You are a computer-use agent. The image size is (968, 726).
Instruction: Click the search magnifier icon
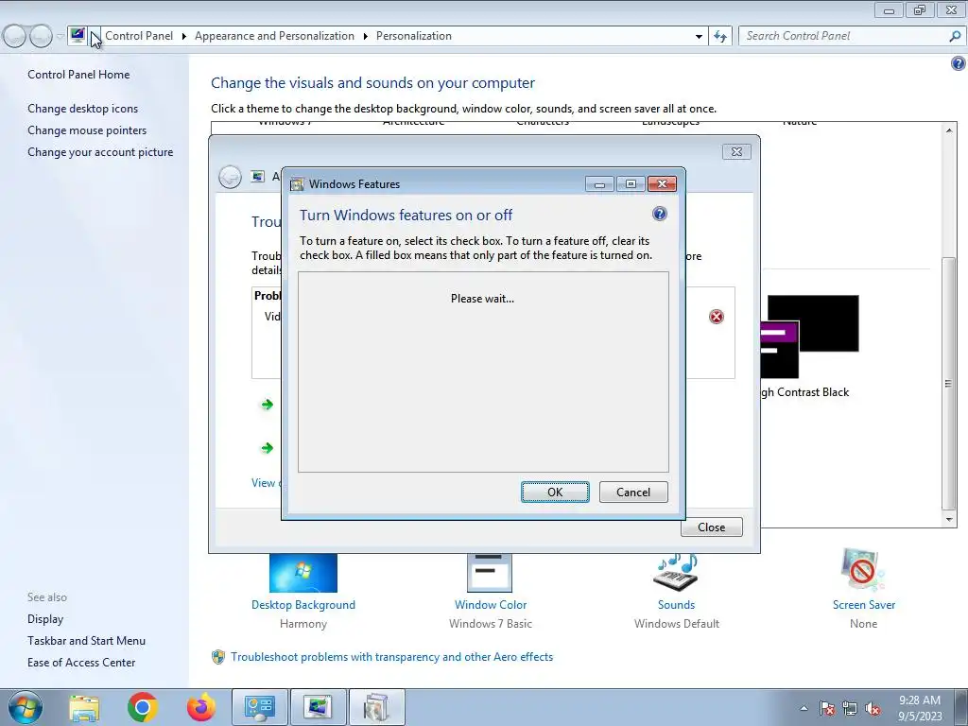(x=955, y=36)
